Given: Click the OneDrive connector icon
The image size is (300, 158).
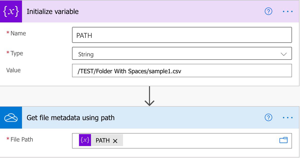Looking at the screenshot, I should (x=11, y=117).
